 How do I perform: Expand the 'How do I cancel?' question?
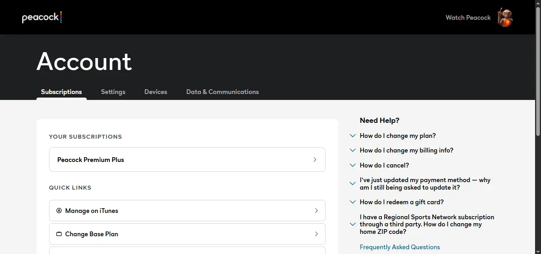click(384, 165)
